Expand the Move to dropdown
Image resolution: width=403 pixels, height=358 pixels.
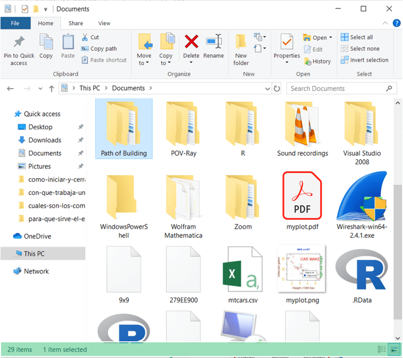144,63
